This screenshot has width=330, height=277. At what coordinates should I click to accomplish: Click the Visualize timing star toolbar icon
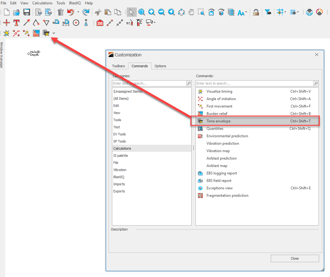[x=7, y=33]
